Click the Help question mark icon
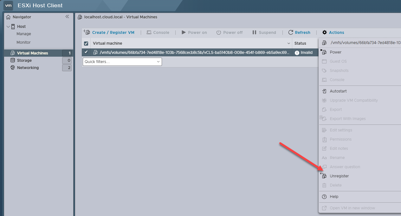Image resolution: width=401 pixels, height=216 pixels. [x=324, y=197]
